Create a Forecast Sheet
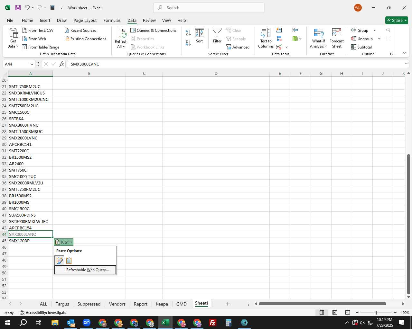412x329 pixels. 337,38
